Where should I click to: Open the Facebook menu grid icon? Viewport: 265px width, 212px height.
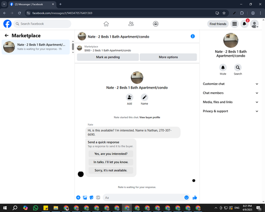tap(234, 24)
